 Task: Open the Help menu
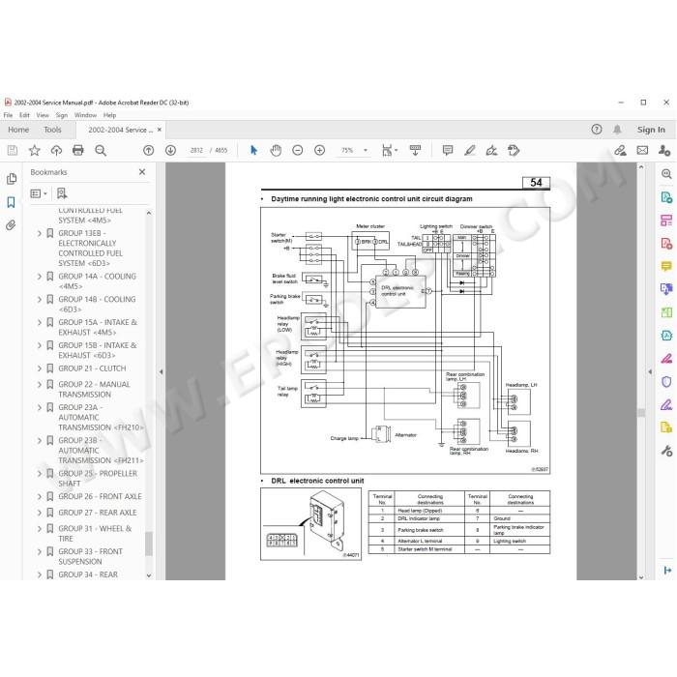tap(109, 115)
